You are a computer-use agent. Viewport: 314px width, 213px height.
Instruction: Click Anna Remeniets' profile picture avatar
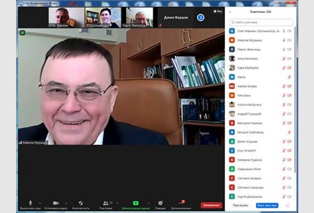(x=232, y=58)
